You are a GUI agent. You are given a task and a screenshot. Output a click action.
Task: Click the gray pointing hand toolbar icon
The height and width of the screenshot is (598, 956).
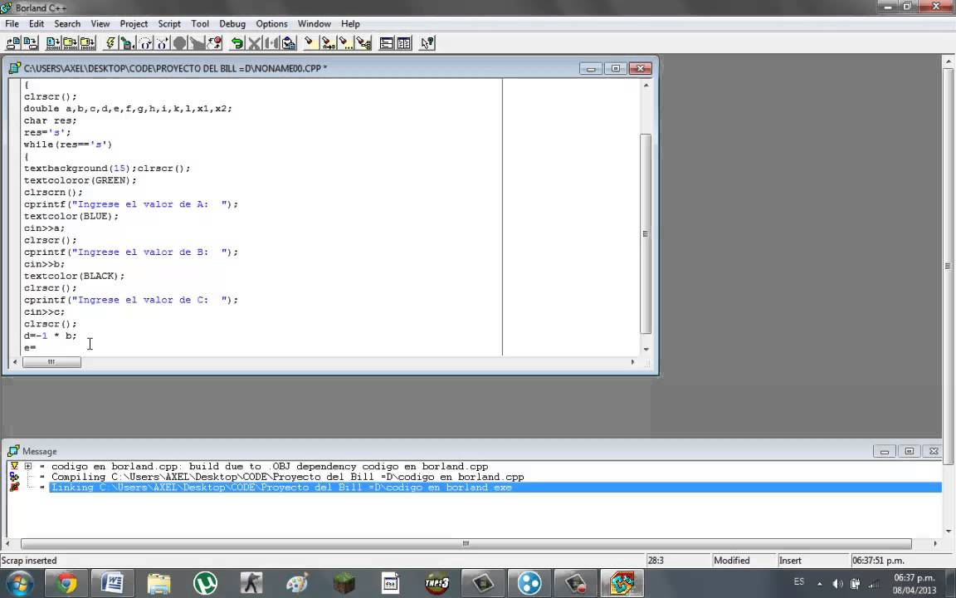click(197, 42)
